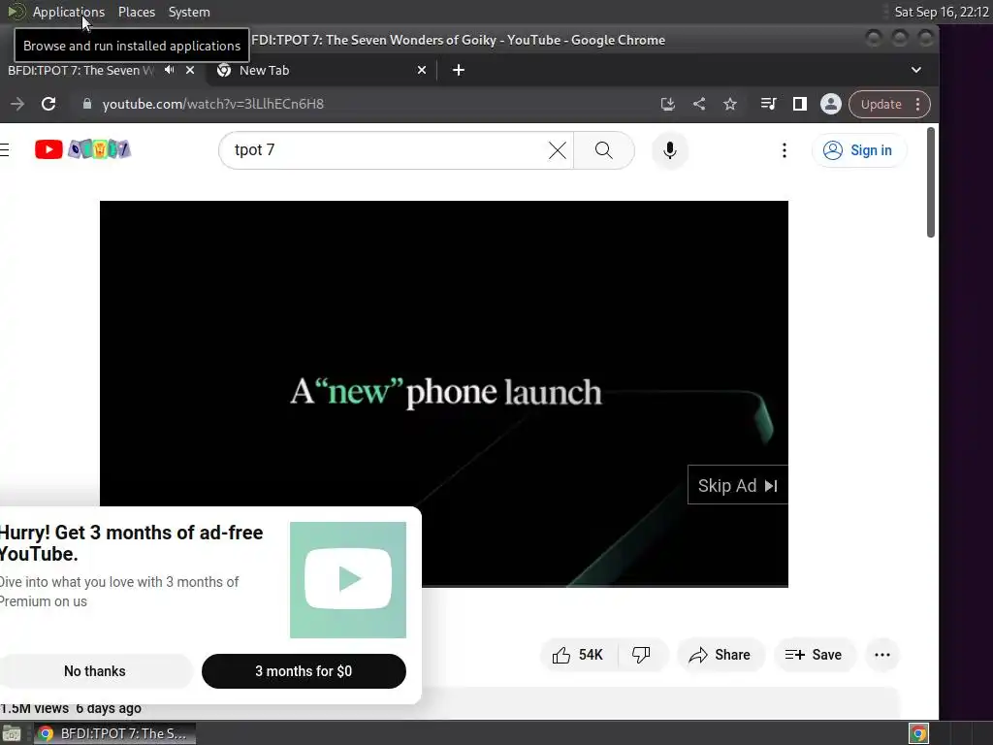Install app from address bar icon
The height and width of the screenshot is (745, 993).
tap(667, 104)
